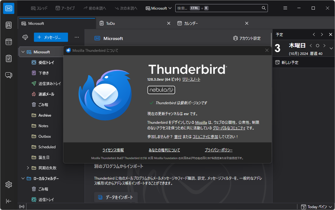Expand the 同期の失敗 folder
Viewport: 335px width, 210px height.
coord(28,168)
